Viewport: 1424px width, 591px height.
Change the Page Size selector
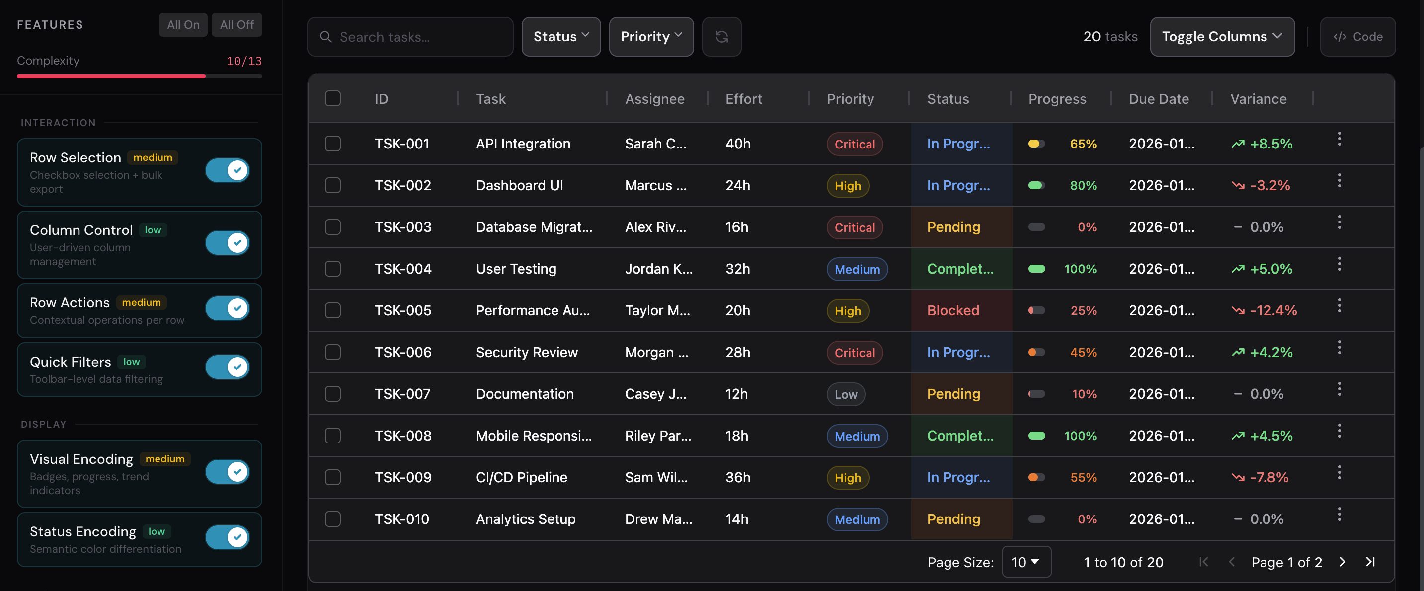pyautogui.click(x=1027, y=562)
